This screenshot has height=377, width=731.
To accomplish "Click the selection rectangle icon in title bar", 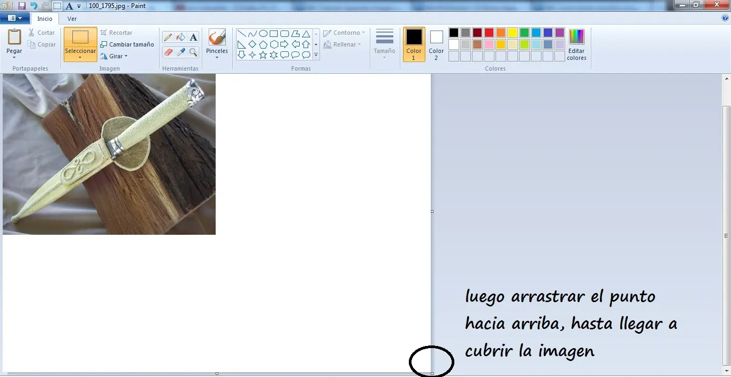I will pyautogui.click(x=57, y=6).
